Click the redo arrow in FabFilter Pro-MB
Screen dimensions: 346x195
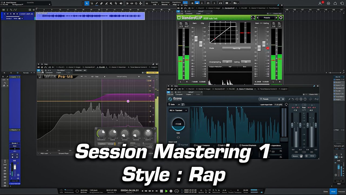(86, 77)
